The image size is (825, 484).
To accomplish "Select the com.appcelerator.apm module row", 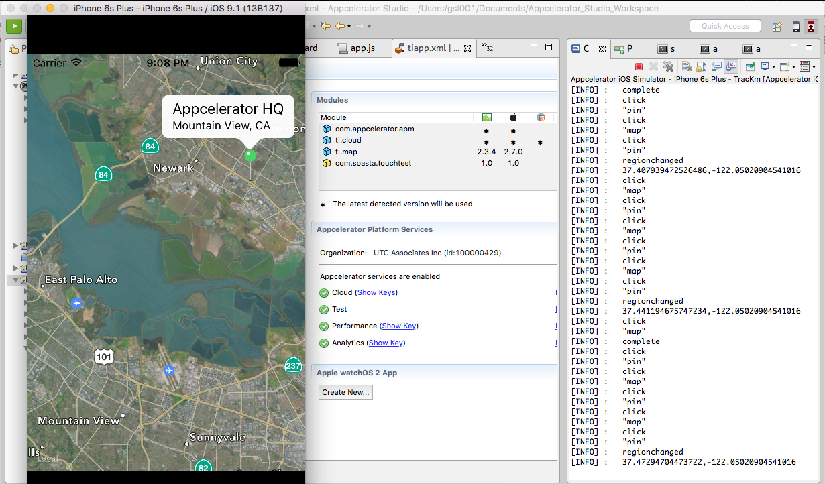I will 438,129.
